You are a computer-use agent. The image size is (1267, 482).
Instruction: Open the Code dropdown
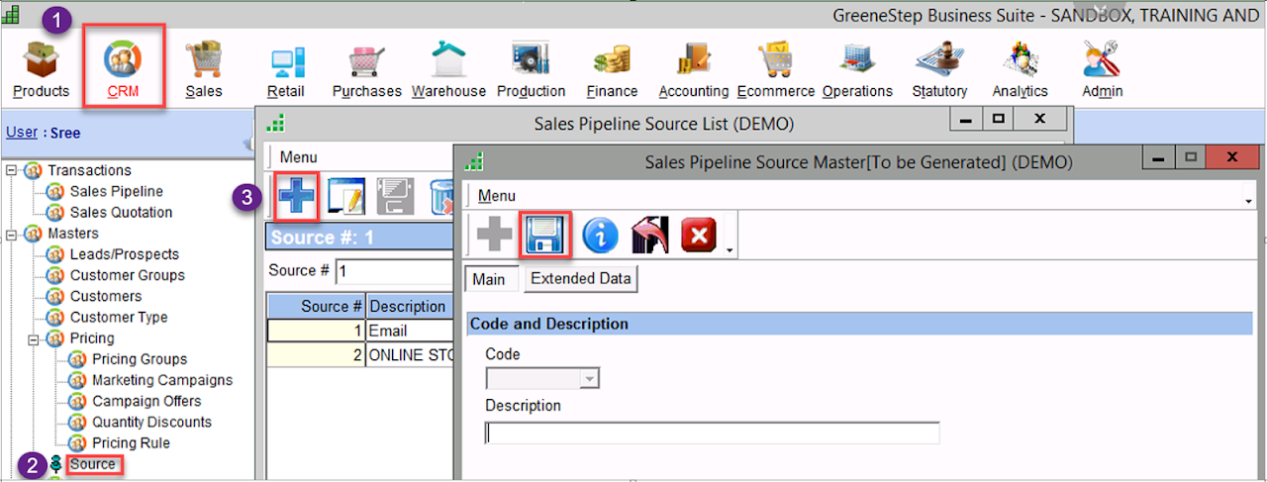pos(591,378)
